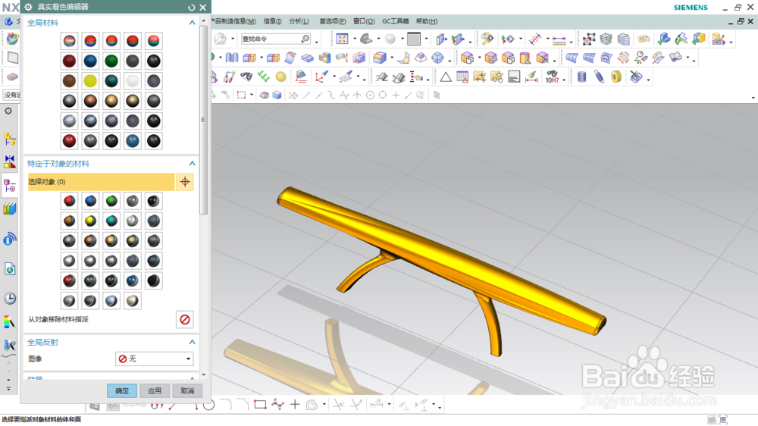Reset the True Shading Editor dialog

192,8
